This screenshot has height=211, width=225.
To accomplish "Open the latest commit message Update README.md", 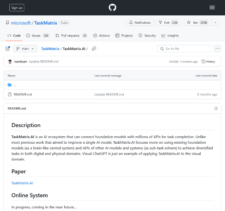I will pos(44,62).
